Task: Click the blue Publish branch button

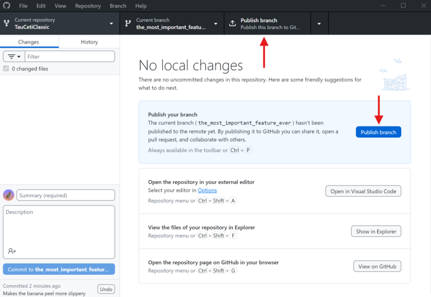Action: pyautogui.click(x=378, y=132)
